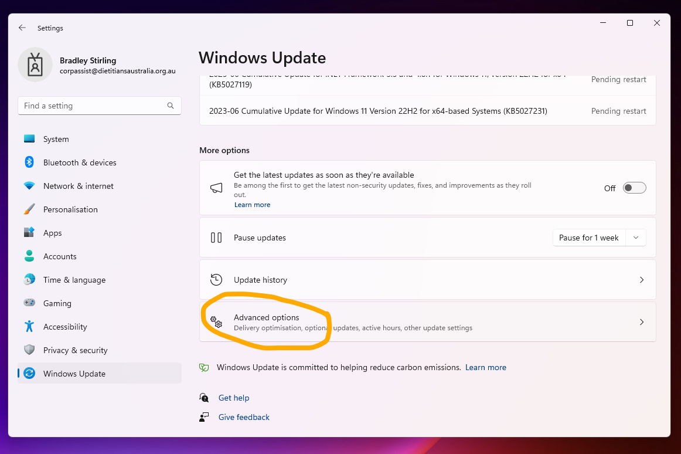This screenshot has width=681, height=454.
Task: Click the search magnifier icon
Action: pos(171,106)
